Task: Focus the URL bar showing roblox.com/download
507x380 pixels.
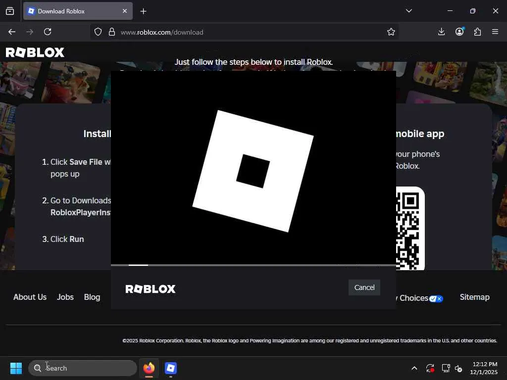Action: click(x=244, y=32)
